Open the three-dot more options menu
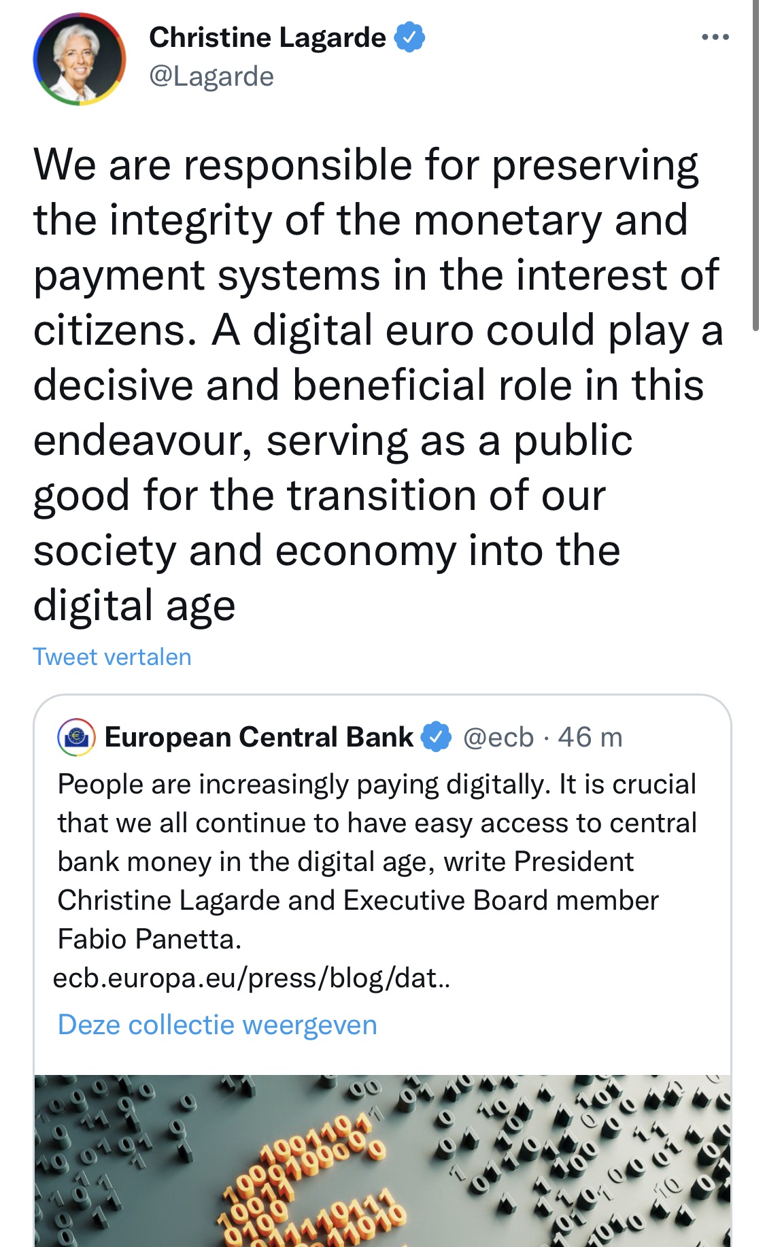Screen dimensions: 765x1247 [715, 37]
